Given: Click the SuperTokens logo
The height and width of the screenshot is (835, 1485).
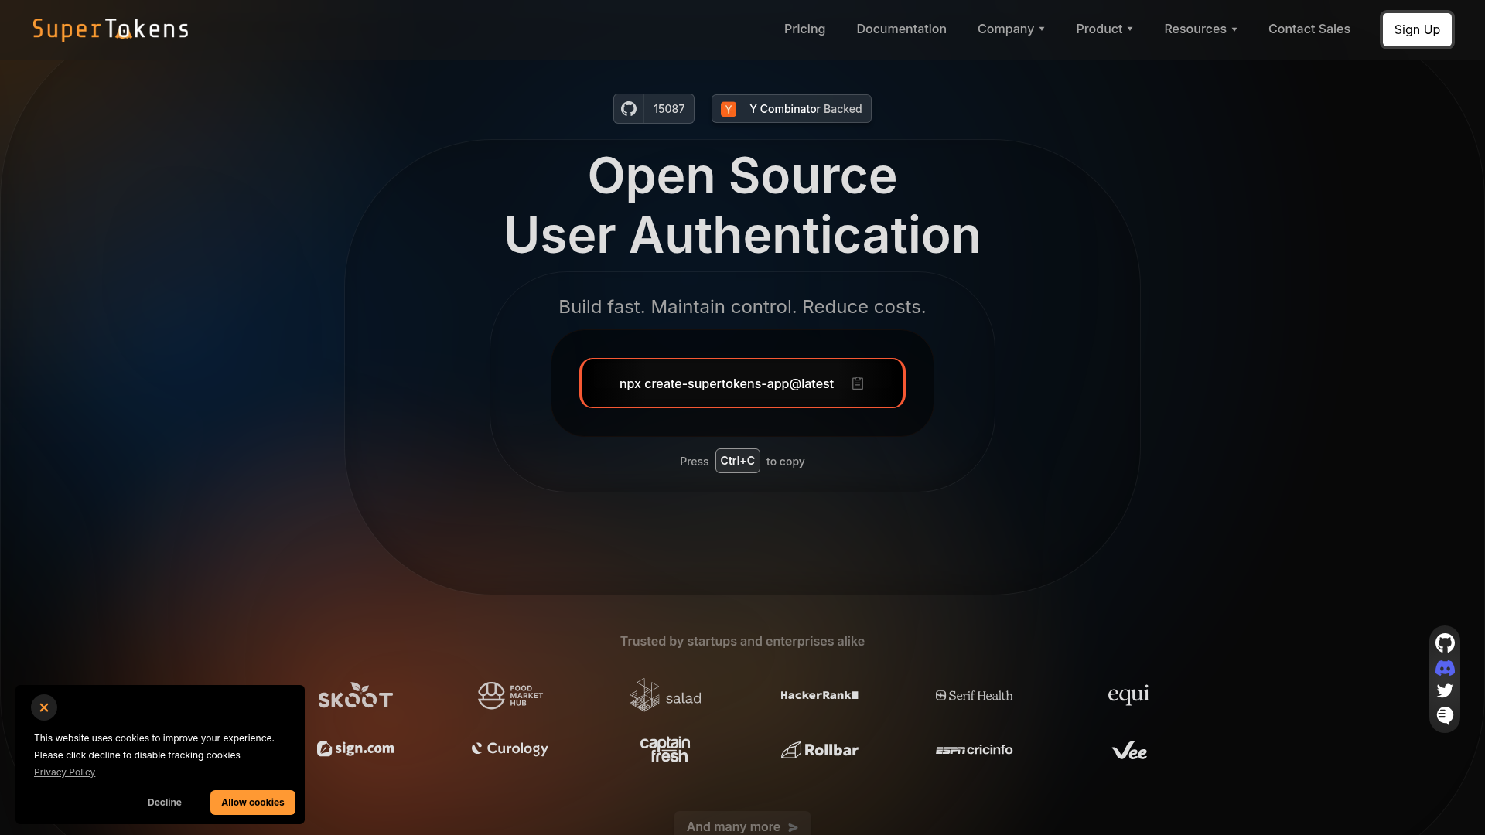Looking at the screenshot, I should click(x=111, y=29).
